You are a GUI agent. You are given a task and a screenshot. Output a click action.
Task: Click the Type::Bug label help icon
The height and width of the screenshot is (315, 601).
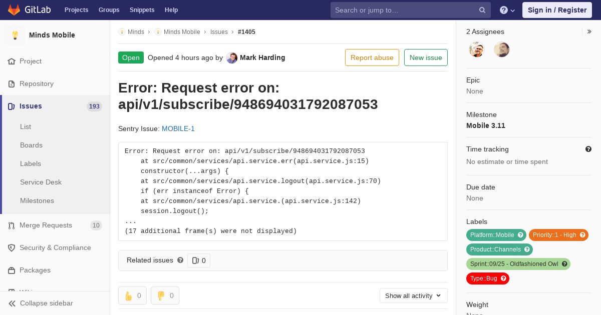(x=503, y=278)
